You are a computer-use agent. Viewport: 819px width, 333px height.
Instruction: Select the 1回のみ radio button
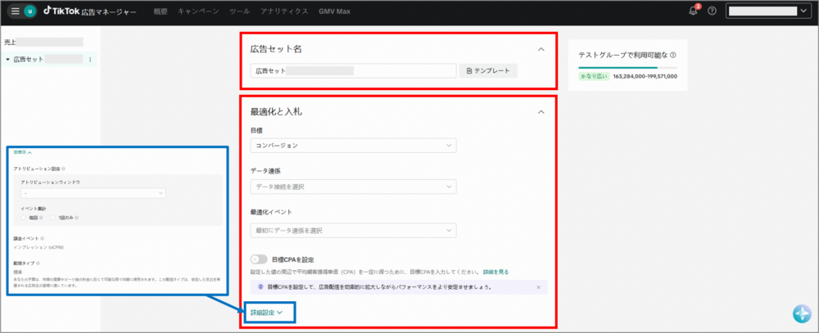tap(52, 218)
